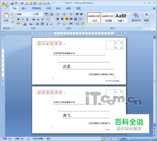Screen dimensions: 157x141
Task: Apply the 正文 style
Action: point(94,18)
